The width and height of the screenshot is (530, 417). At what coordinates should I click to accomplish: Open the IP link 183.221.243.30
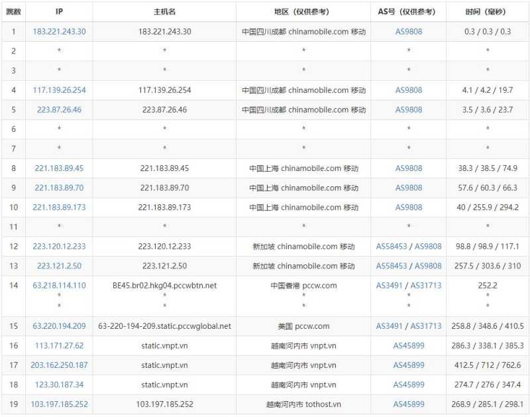[59, 31]
